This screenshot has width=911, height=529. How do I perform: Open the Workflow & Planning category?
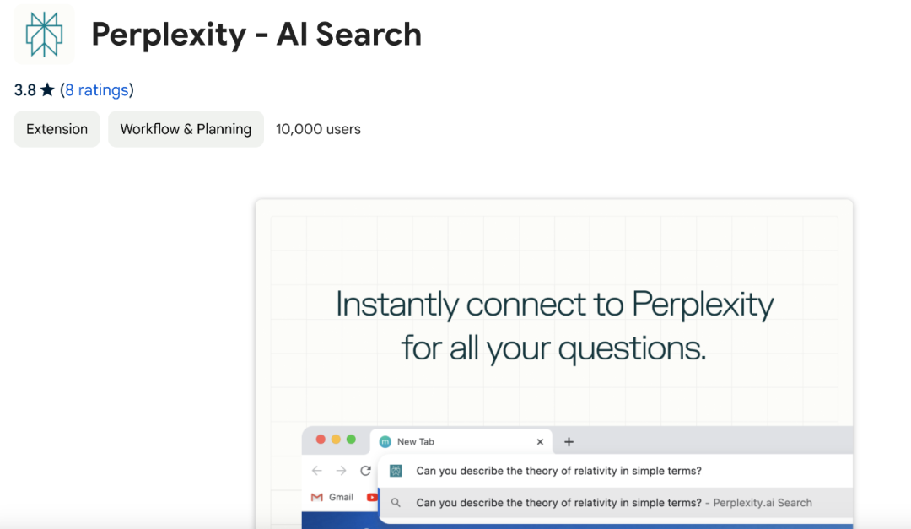point(186,129)
